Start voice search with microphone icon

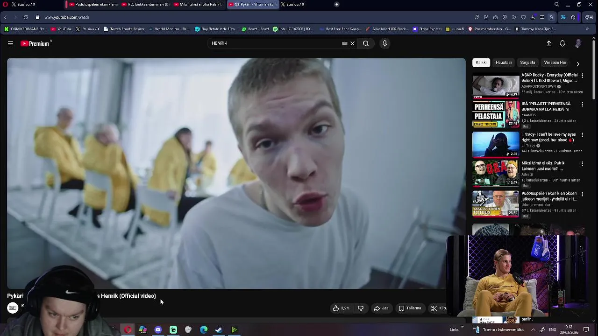(384, 43)
